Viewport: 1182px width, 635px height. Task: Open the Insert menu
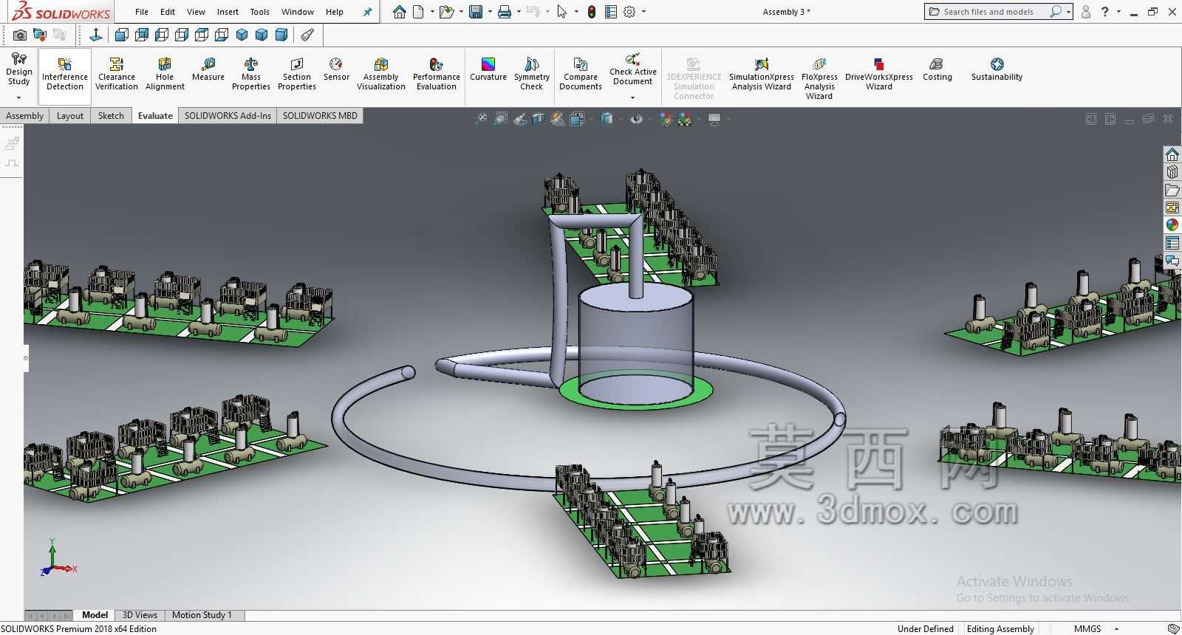click(228, 12)
